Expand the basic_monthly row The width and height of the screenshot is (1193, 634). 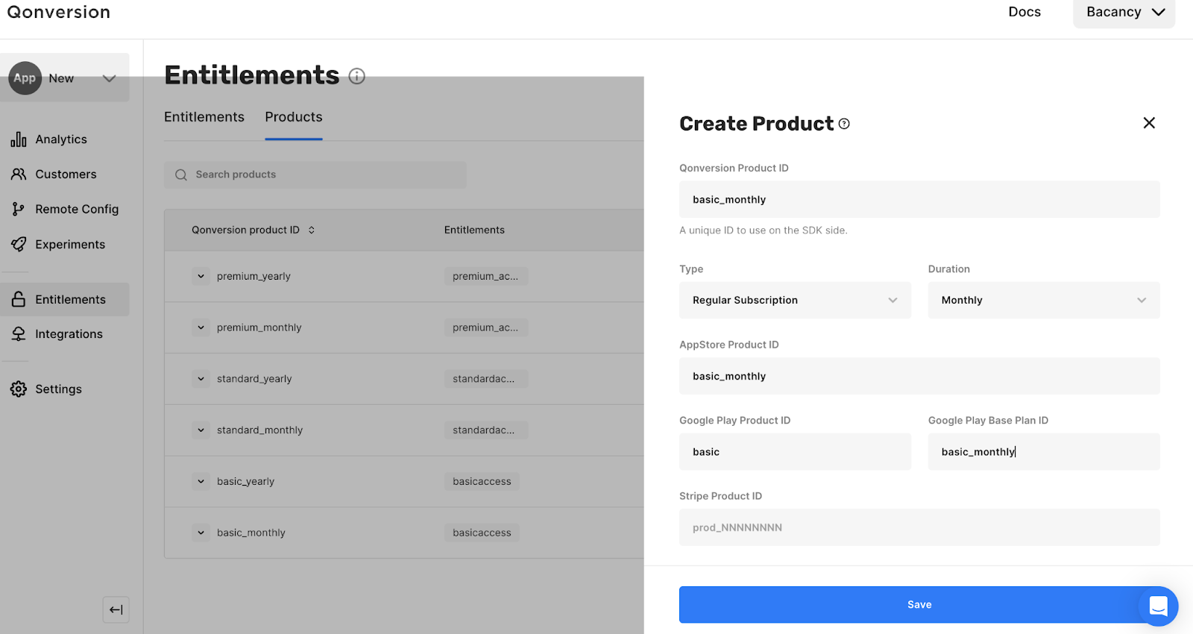click(x=201, y=533)
